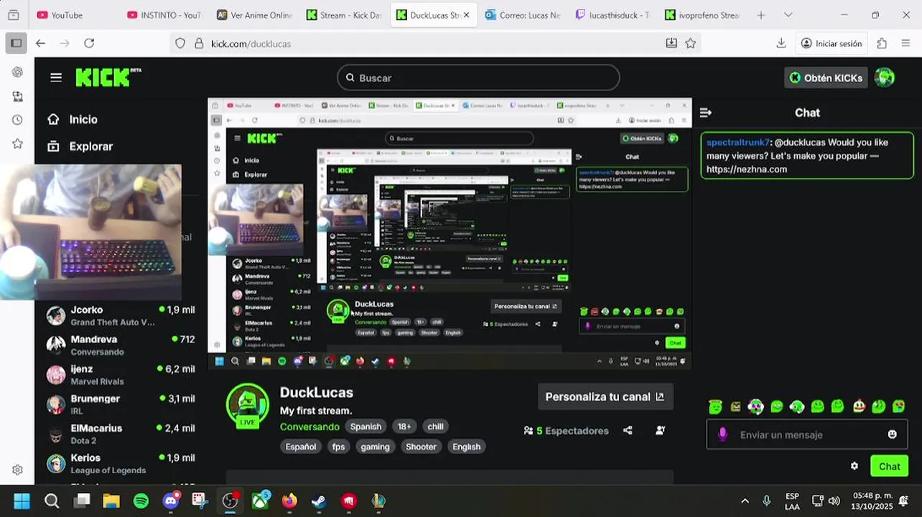Switch to the INSTINTO YouTube tab

(164, 15)
